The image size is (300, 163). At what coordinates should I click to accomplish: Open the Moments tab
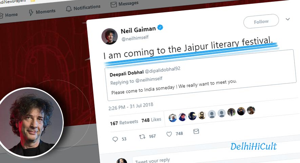coord(42,12)
